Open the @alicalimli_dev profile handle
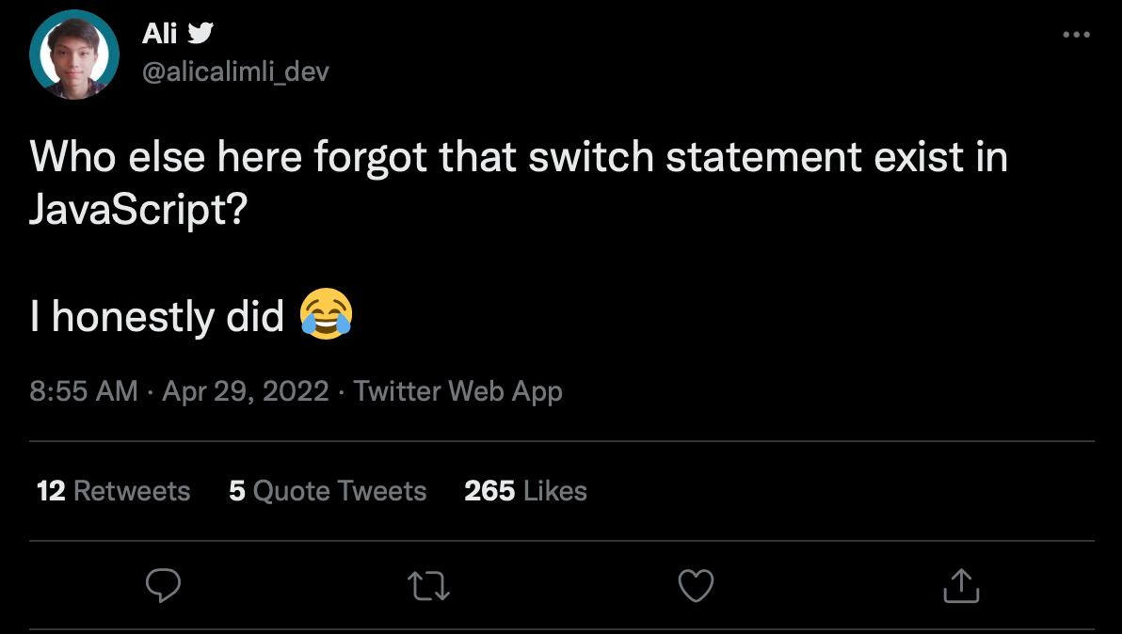Viewport: 1122px width, 634px height. click(x=235, y=71)
